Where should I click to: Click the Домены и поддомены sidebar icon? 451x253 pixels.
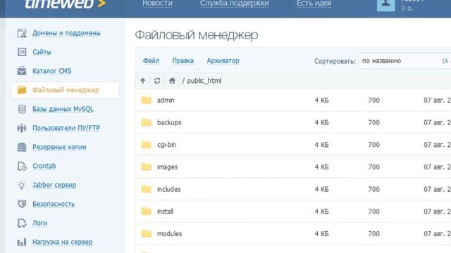(22, 33)
